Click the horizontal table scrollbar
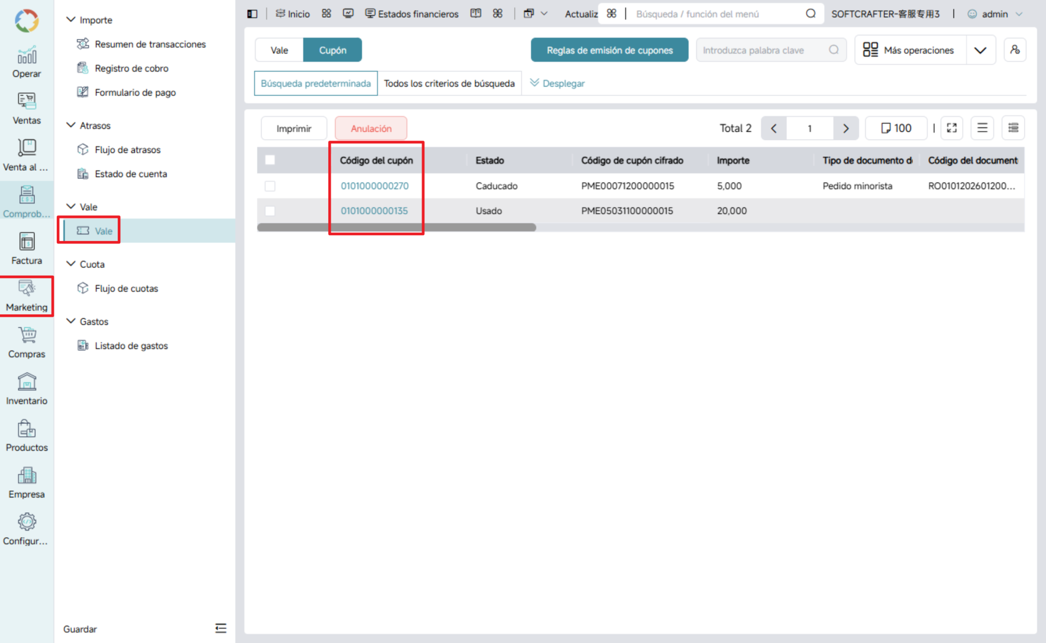Viewport: 1046px width, 643px height. pos(397,227)
